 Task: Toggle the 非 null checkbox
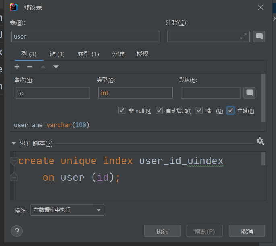(x=122, y=111)
